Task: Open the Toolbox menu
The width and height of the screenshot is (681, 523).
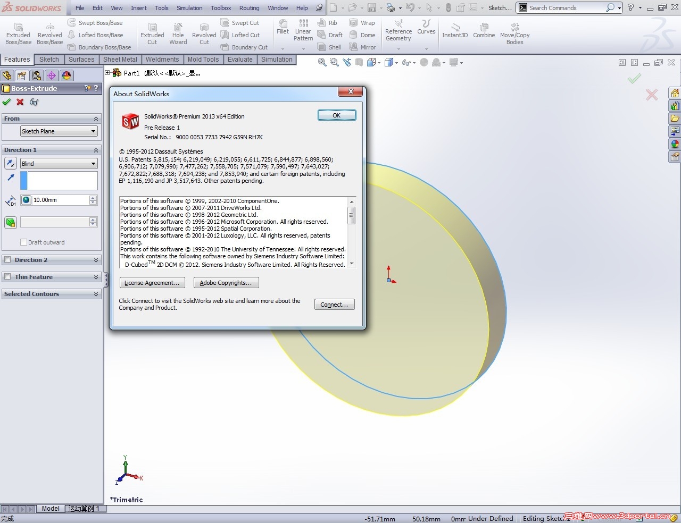Action: click(x=221, y=8)
